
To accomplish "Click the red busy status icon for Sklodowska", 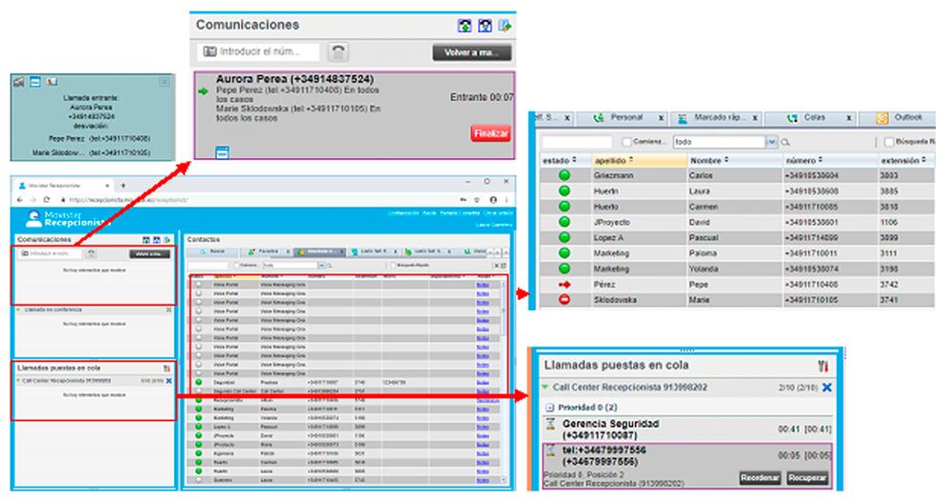I will point(564,300).
